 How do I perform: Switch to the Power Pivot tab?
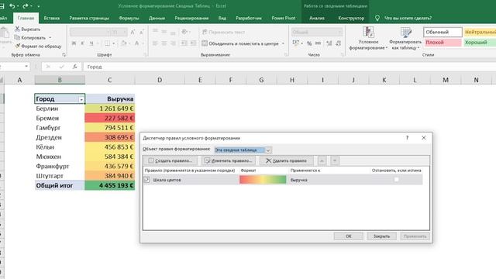click(x=284, y=18)
